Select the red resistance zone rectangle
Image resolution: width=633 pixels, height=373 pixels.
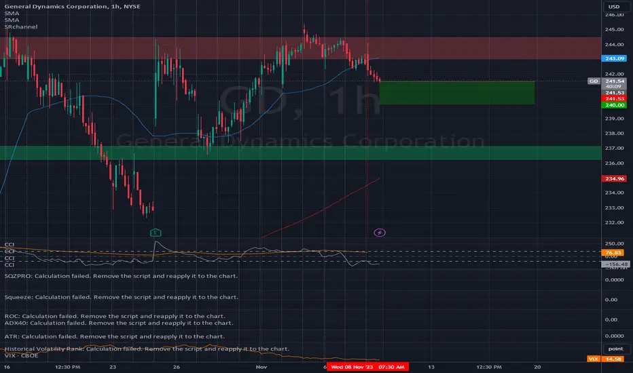point(300,48)
